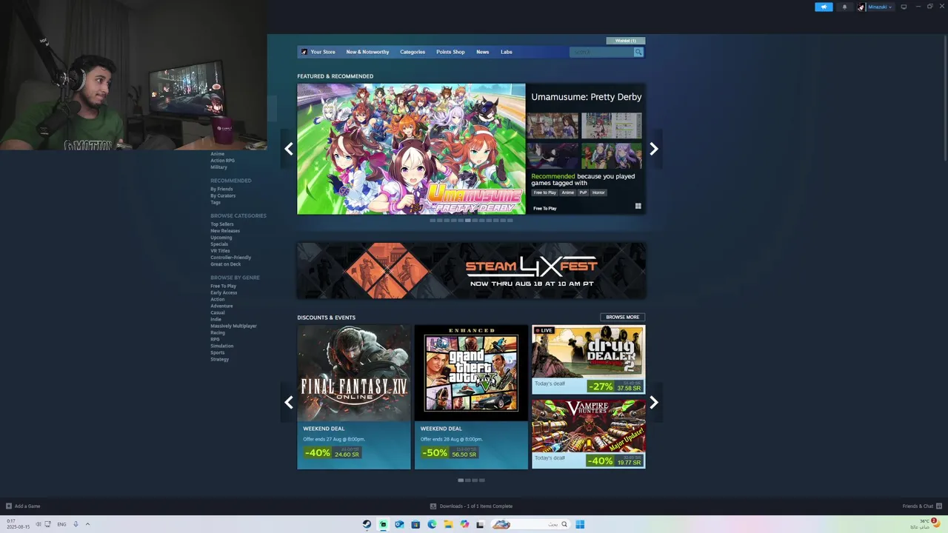Open the Steam 4X Fest banner

tap(471, 271)
